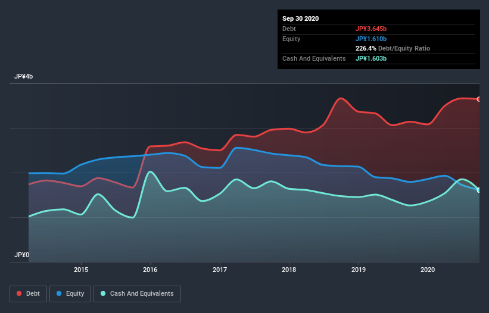Click the blue Equity legend dot

(59, 293)
